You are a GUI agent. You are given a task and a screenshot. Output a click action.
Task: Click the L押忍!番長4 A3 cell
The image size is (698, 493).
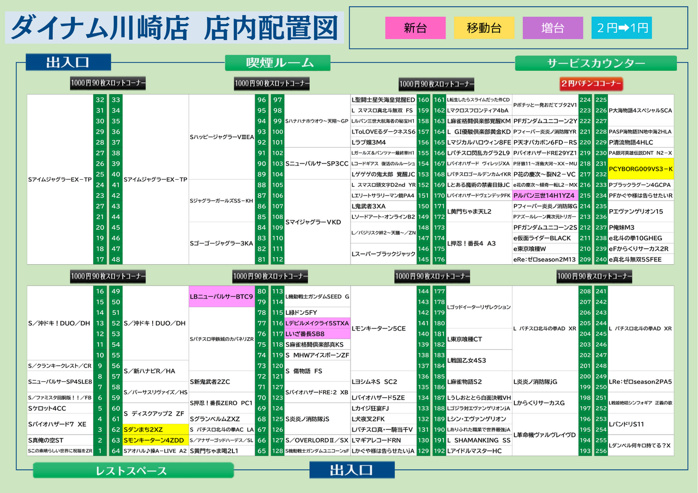[x=479, y=243]
